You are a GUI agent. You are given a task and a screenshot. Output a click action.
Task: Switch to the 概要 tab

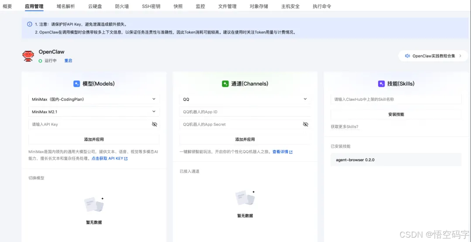[7, 6]
